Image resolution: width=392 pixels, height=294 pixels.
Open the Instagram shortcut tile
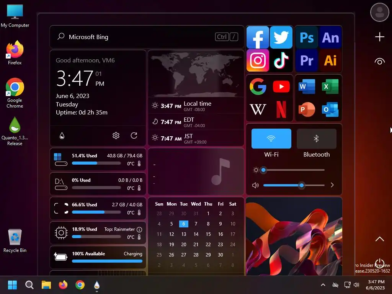tap(258, 60)
